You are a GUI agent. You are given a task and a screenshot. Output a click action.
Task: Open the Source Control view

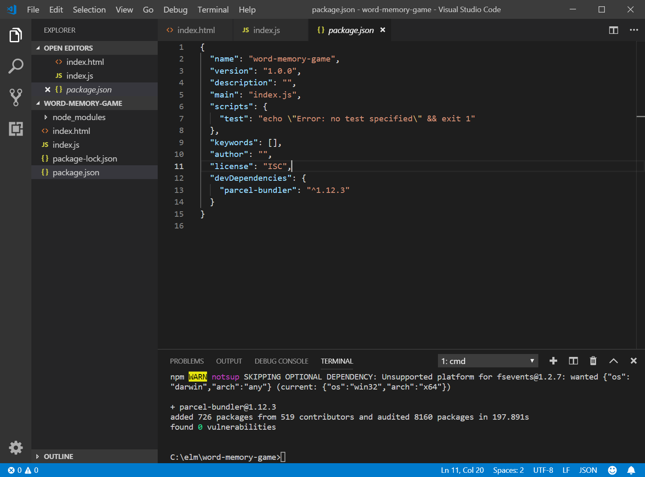coord(15,97)
